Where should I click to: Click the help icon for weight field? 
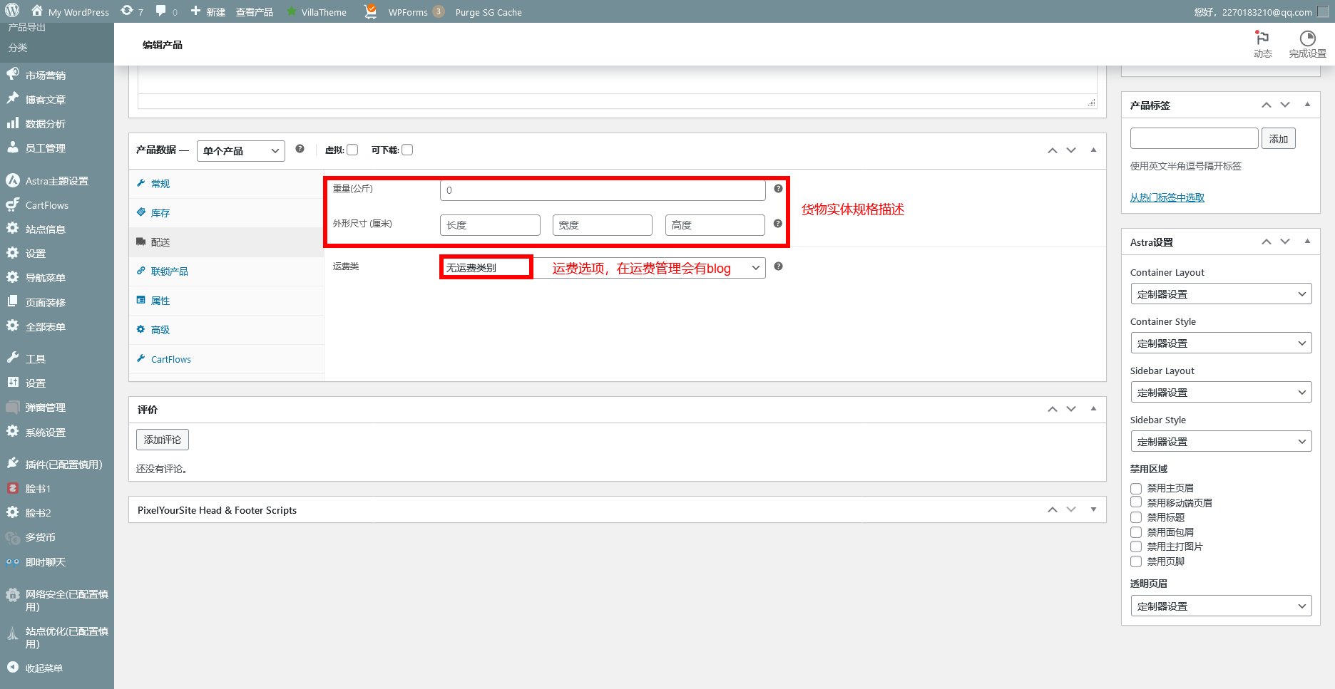(778, 189)
